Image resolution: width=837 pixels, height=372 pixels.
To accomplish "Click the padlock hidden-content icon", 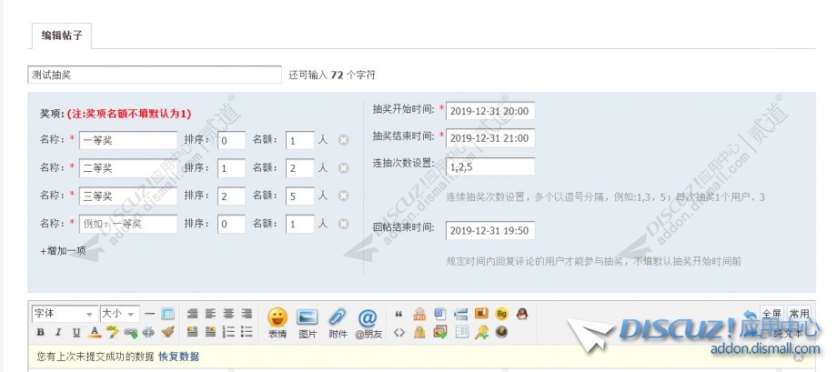I will [419, 333].
